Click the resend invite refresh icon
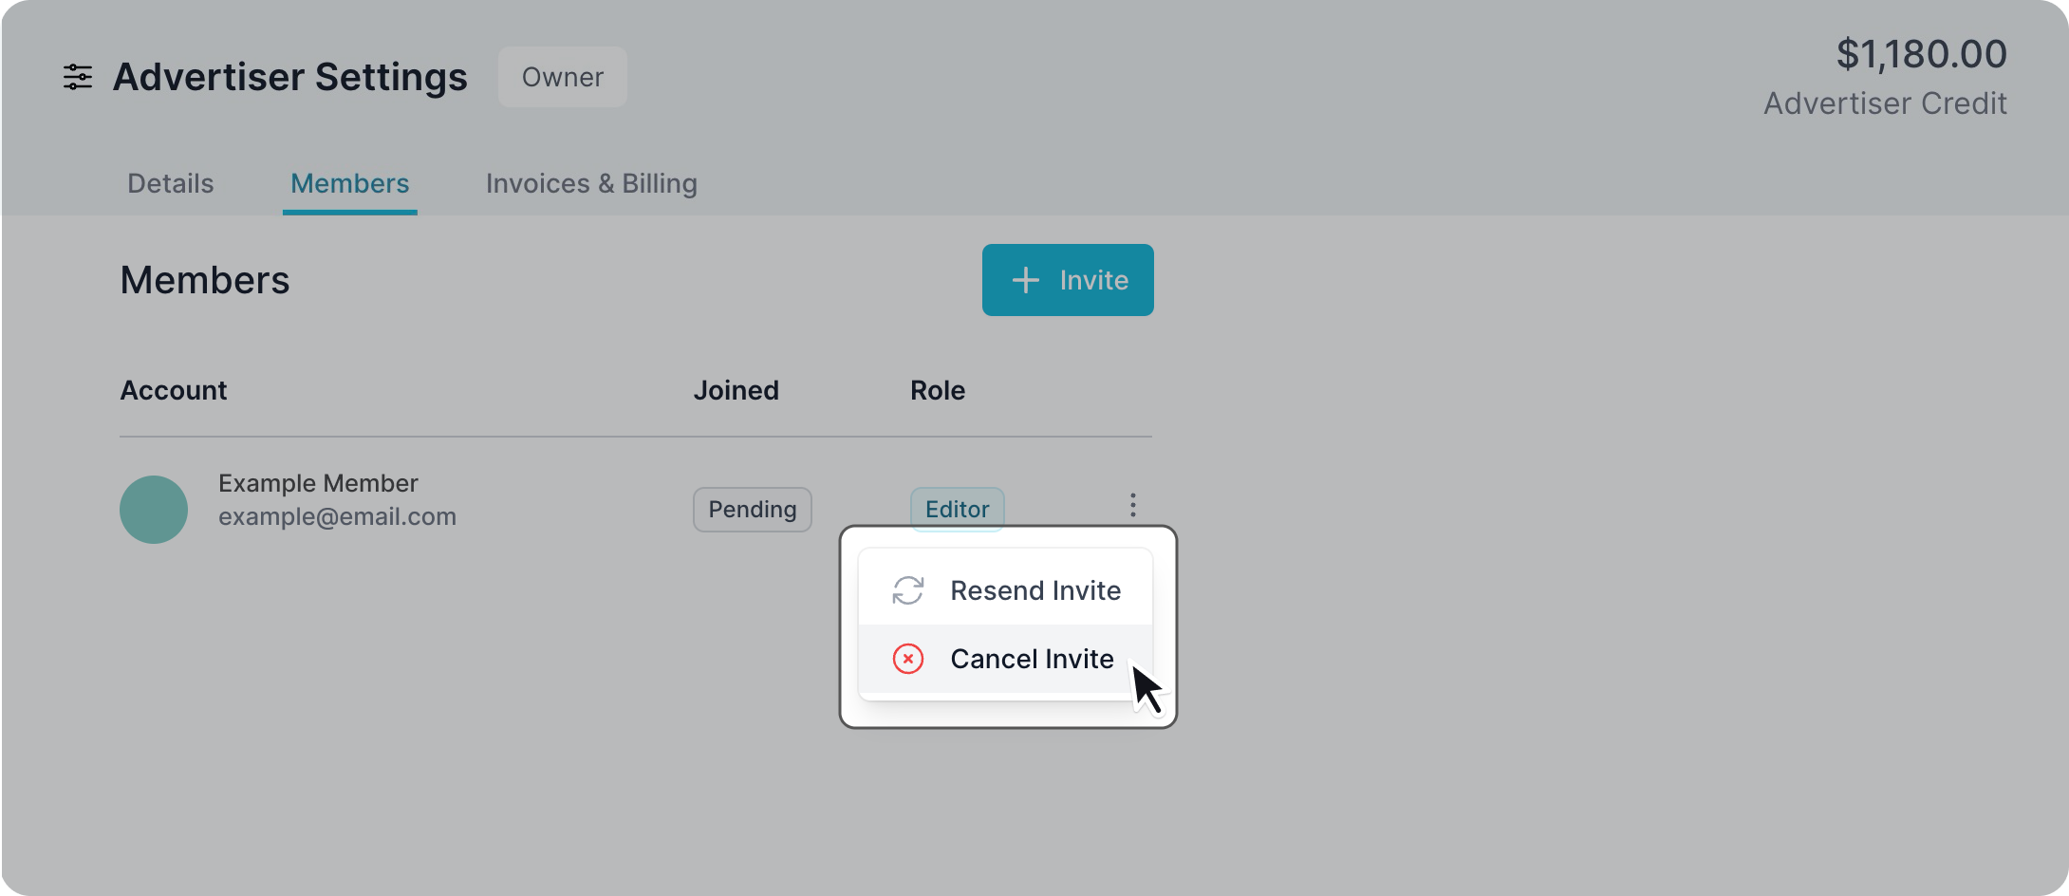The height and width of the screenshot is (896, 2069). pos(908,590)
